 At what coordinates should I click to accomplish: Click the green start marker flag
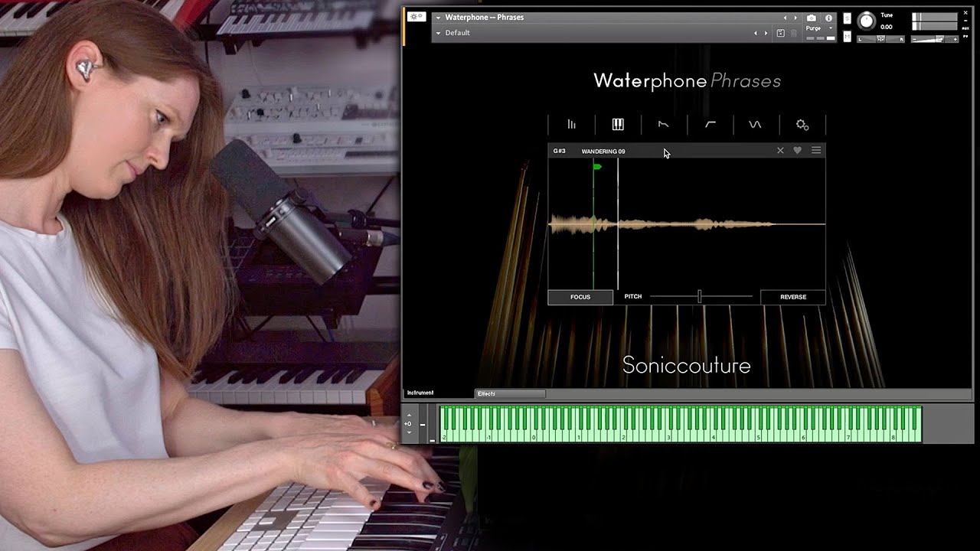pyautogui.click(x=598, y=166)
